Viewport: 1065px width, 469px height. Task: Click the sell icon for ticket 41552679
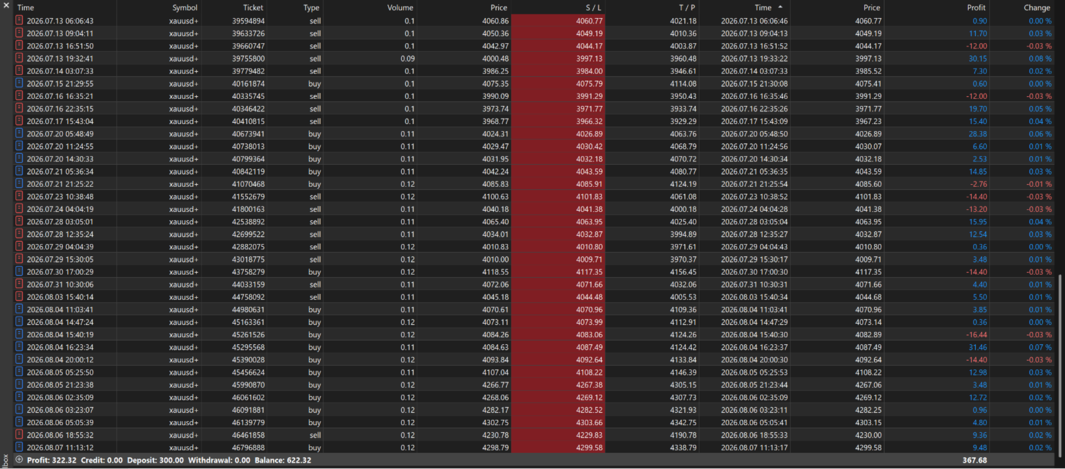(19, 196)
